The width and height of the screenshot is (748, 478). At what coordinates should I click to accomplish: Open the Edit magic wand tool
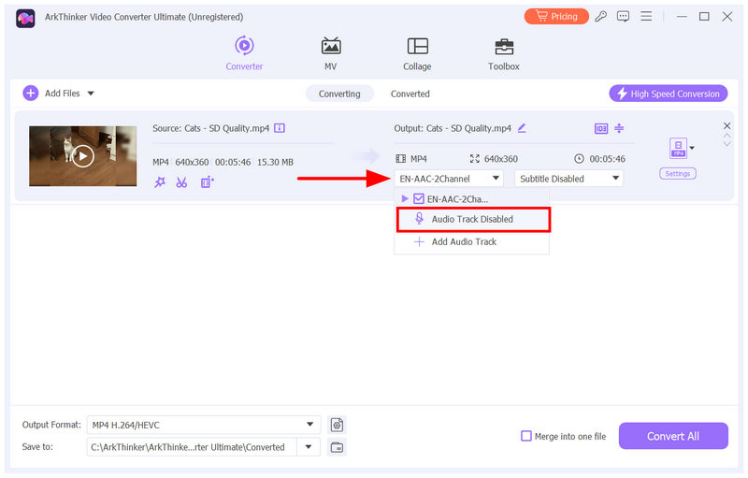point(160,182)
